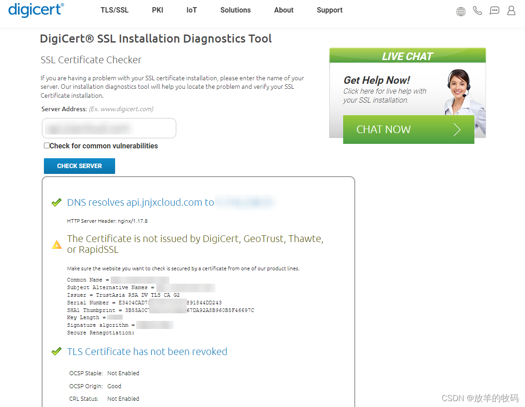Click the LIVE CHAT banner header
The height and width of the screenshot is (407, 525).
click(x=408, y=56)
